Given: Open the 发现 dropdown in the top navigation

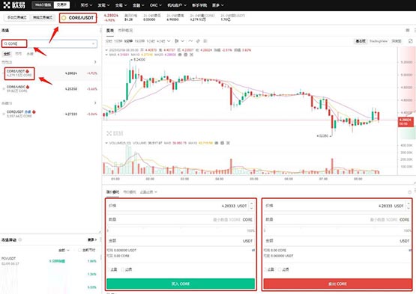Looking at the screenshot, I should pyautogui.click(x=103, y=5).
